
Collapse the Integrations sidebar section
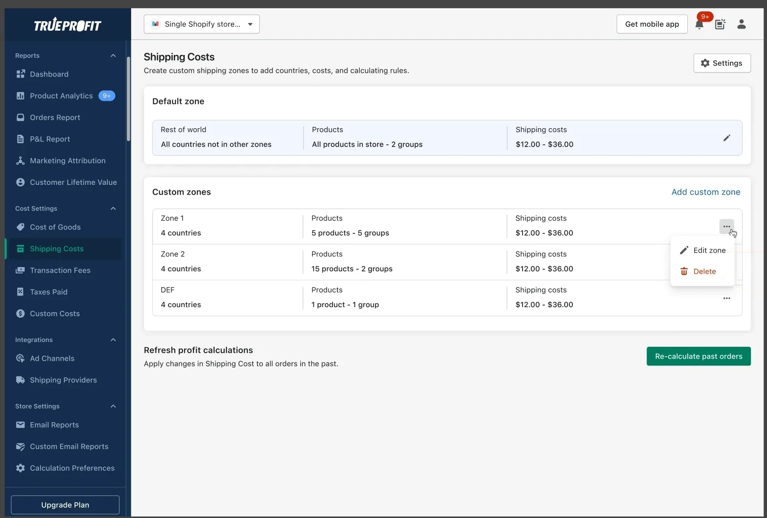[x=113, y=340]
